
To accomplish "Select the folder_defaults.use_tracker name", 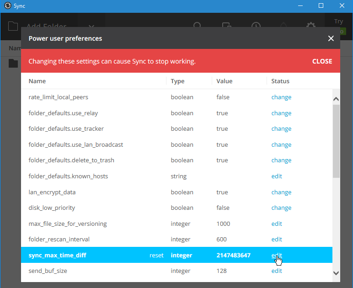I will (66, 129).
